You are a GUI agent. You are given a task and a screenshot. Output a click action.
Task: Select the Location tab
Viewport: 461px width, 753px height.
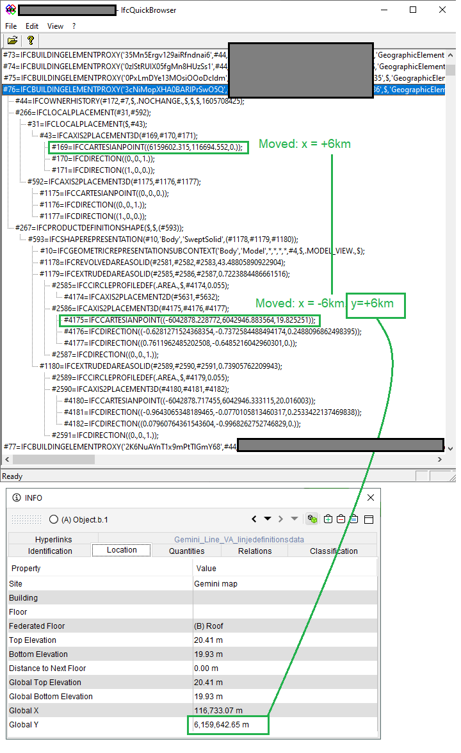pyautogui.click(x=122, y=550)
